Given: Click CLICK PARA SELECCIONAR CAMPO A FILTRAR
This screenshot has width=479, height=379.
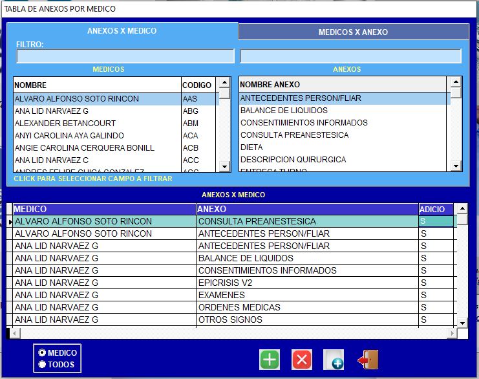Looking at the screenshot, I should [93, 179].
